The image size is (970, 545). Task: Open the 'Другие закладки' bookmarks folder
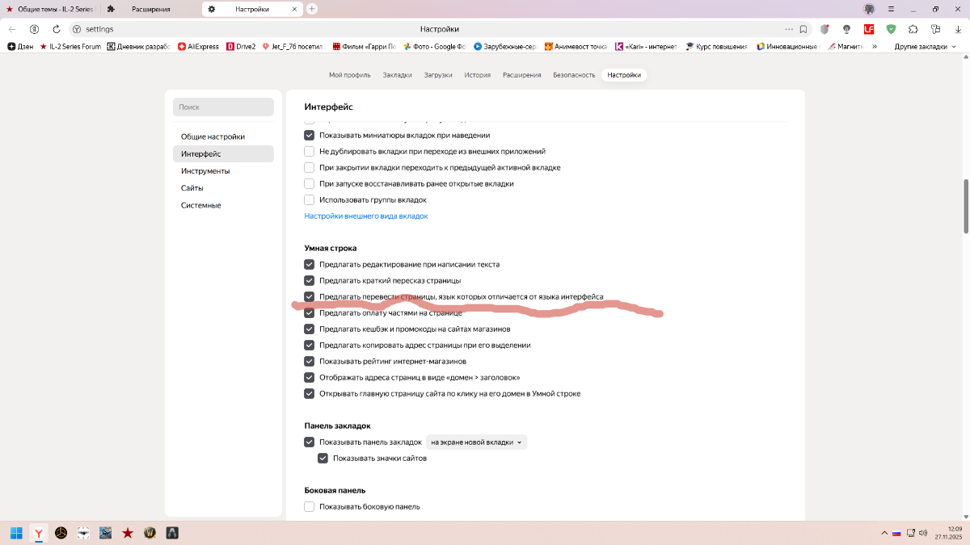[925, 47]
